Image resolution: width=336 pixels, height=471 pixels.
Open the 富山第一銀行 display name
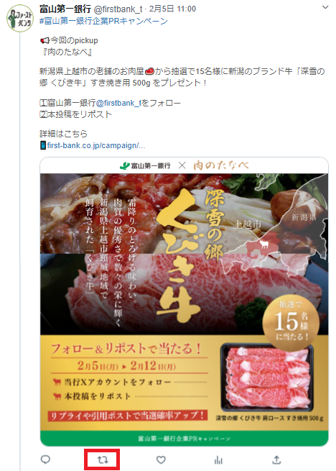(x=65, y=9)
